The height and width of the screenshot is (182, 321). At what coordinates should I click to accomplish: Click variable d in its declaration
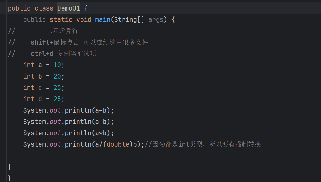(40, 99)
